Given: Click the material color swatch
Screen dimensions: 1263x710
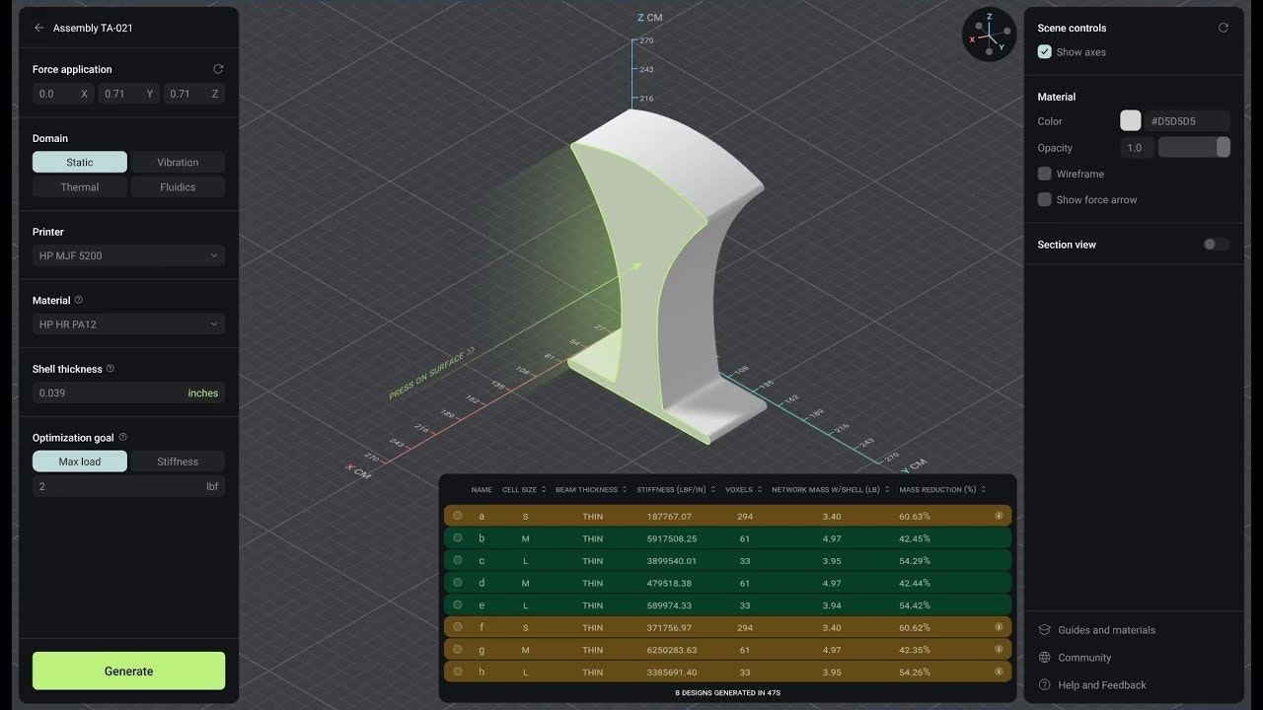Looking at the screenshot, I should 1131,121.
